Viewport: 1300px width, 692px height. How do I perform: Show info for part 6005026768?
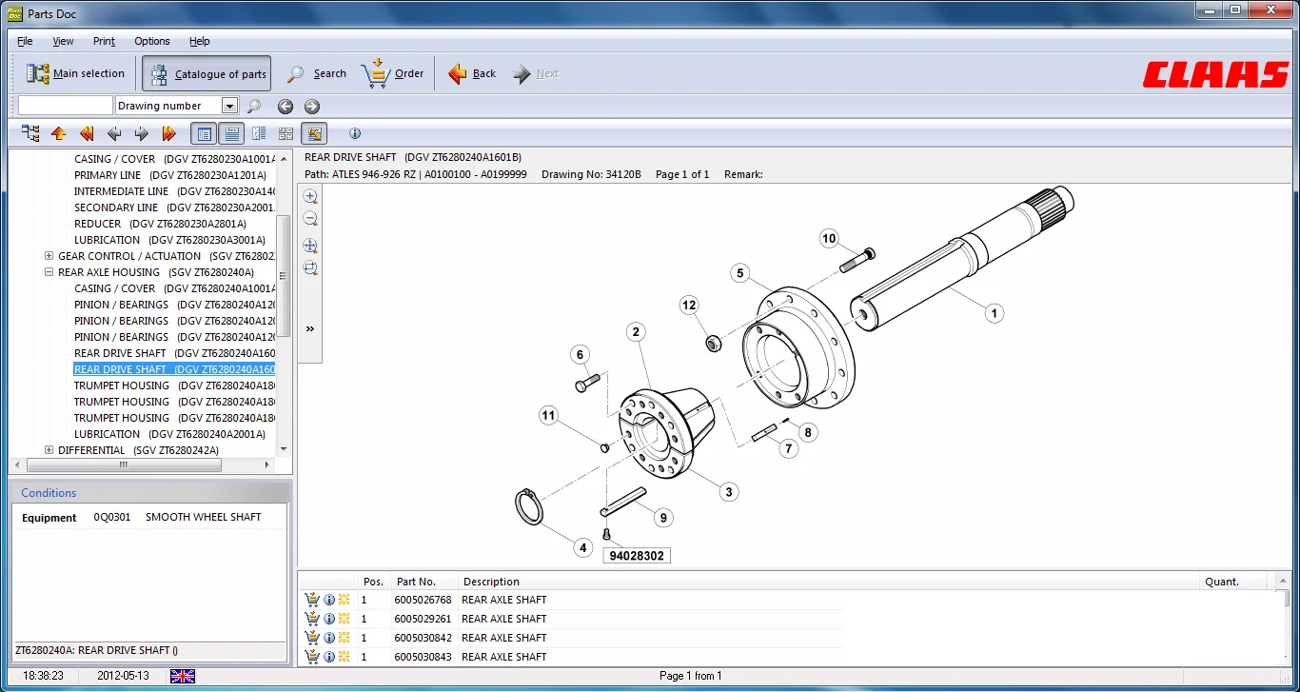pyautogui.click(x=329, y=600)
